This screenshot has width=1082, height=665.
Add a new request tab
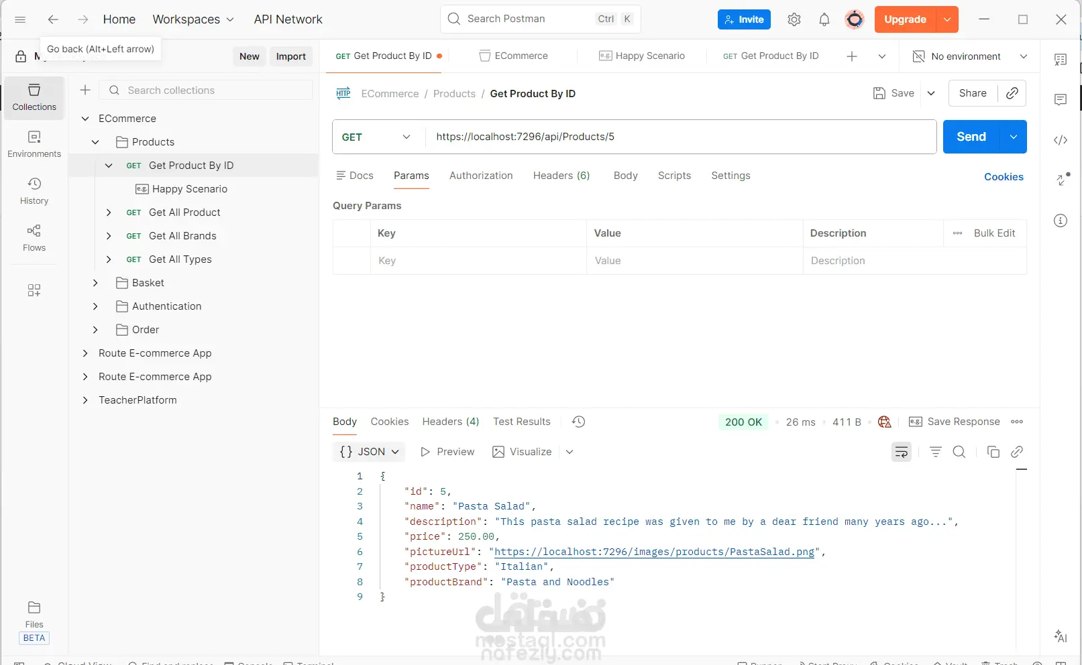coord(852,56)
